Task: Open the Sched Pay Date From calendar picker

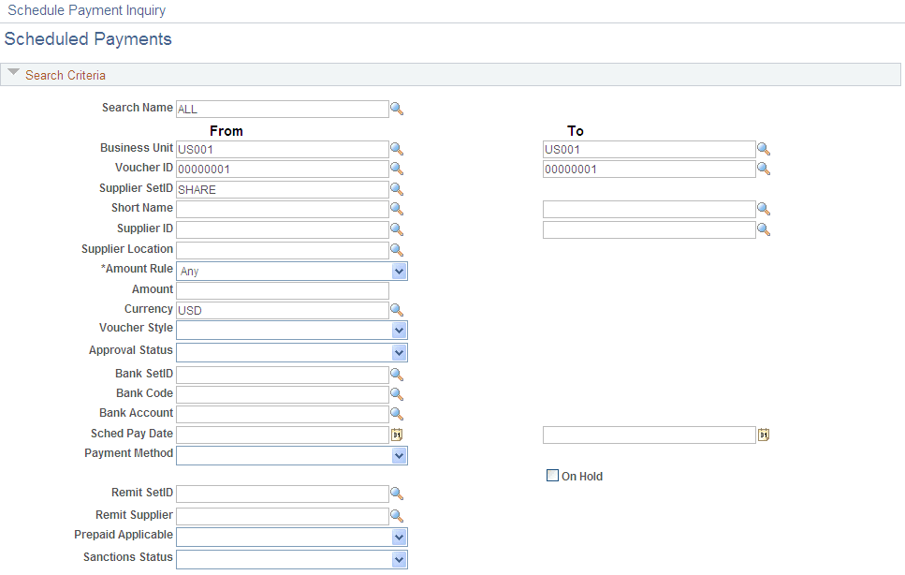Action: (x=397, y=434)
